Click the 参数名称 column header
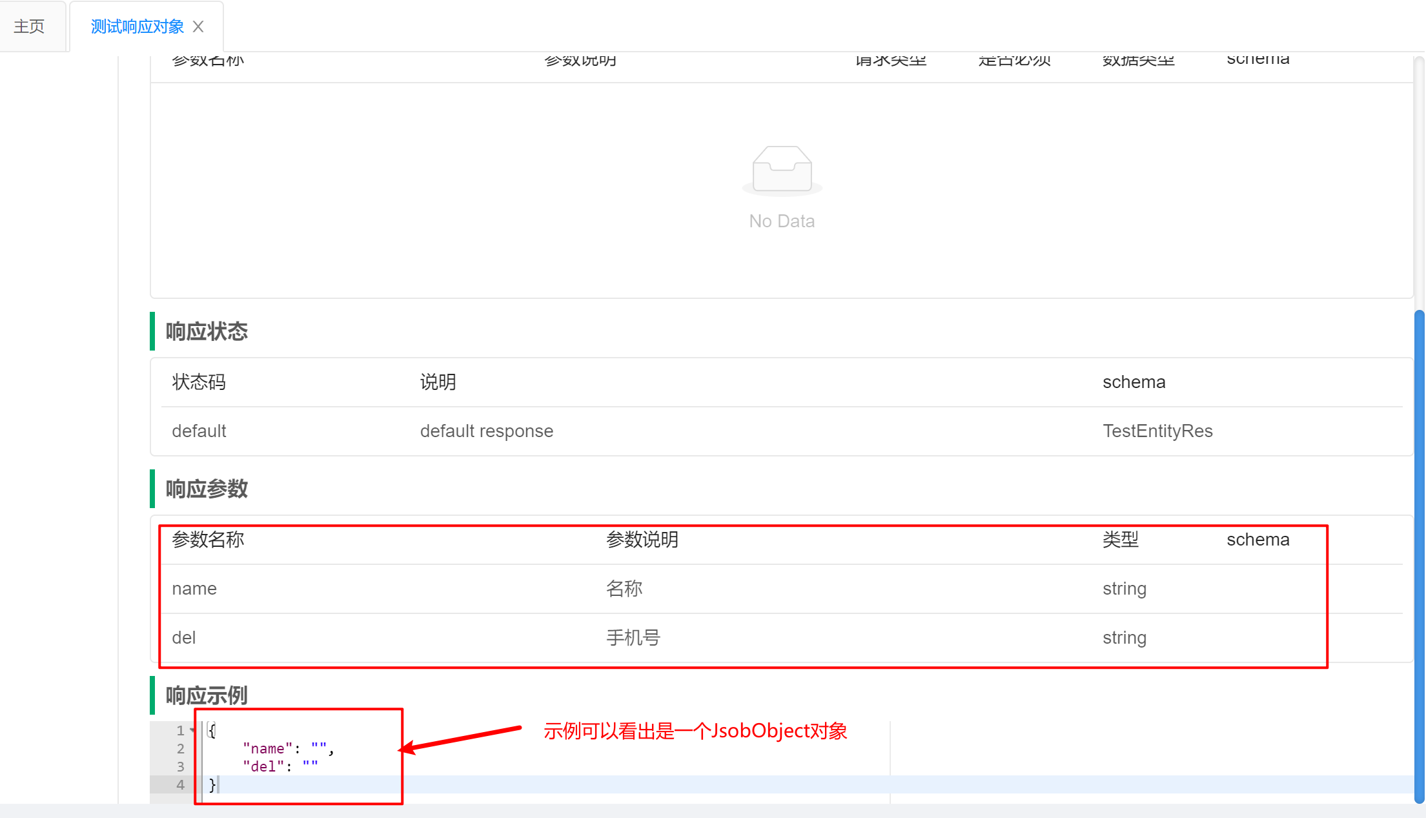This screenshot has height=818, width=1426. coord(208,540)
